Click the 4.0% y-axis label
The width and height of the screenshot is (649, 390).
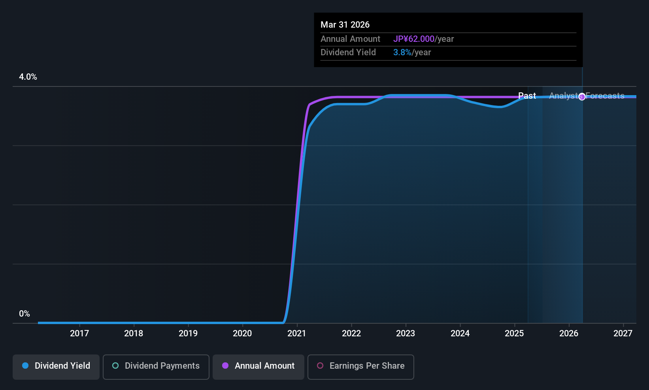click(x=28, y=77)
